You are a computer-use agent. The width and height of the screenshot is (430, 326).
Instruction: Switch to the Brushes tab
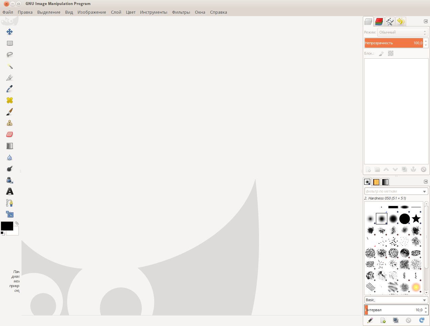(x=368, y=182)
